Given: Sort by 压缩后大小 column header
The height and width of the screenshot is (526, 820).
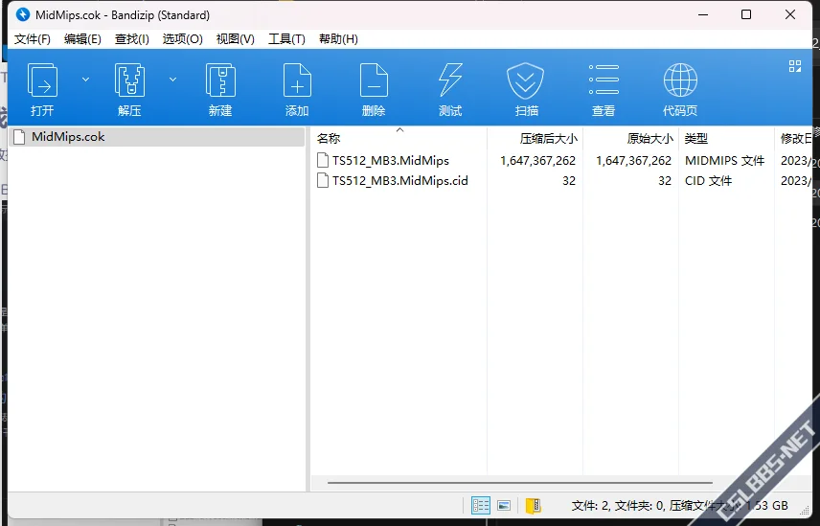Looking at the screenshot, I should [535, 139].
